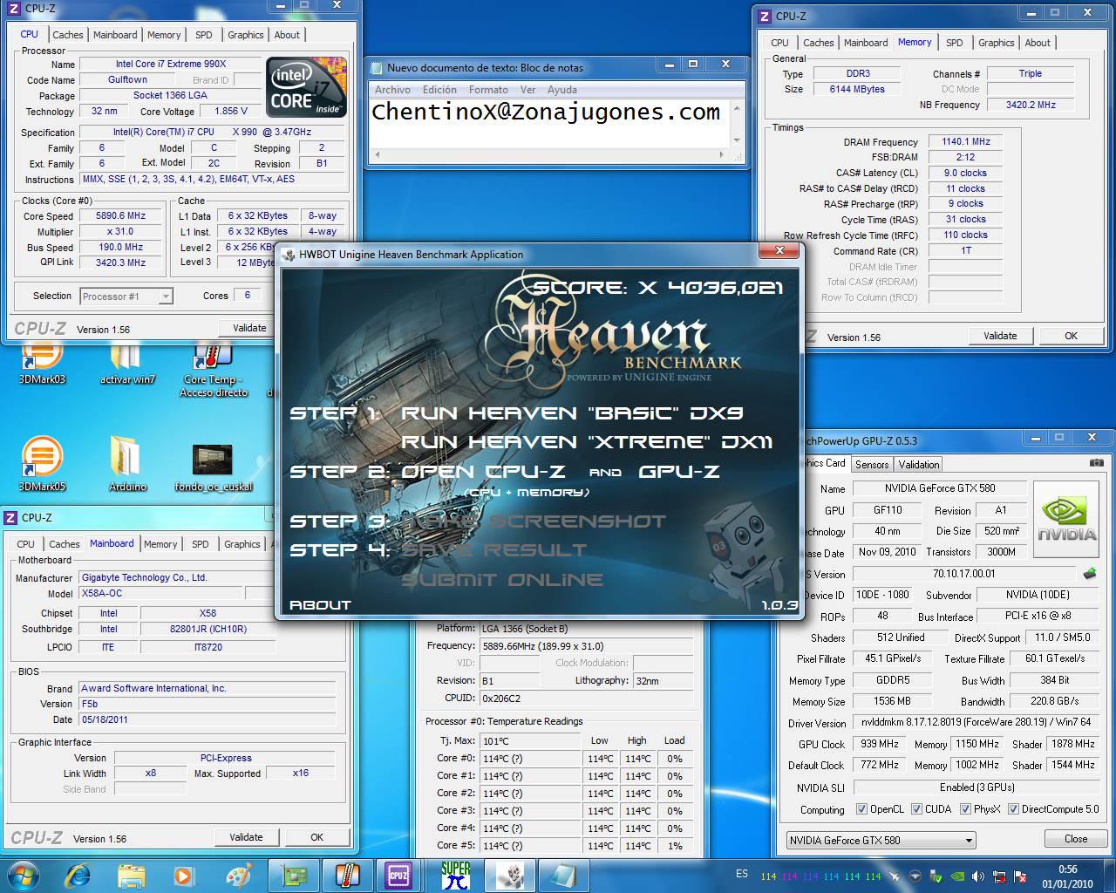Image resolution: width=1116 pixels, height=893 pixels.
Task: Click the ES language indicator
Action: coord(742,874)
